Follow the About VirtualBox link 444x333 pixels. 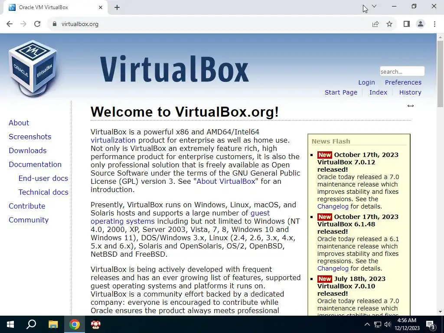pyautogui.click(x=226, y=182)
